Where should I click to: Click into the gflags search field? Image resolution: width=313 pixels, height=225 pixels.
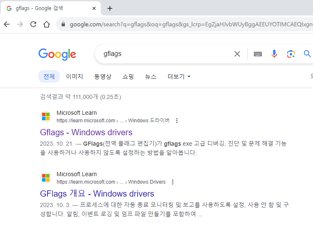[x=166, y=54]
